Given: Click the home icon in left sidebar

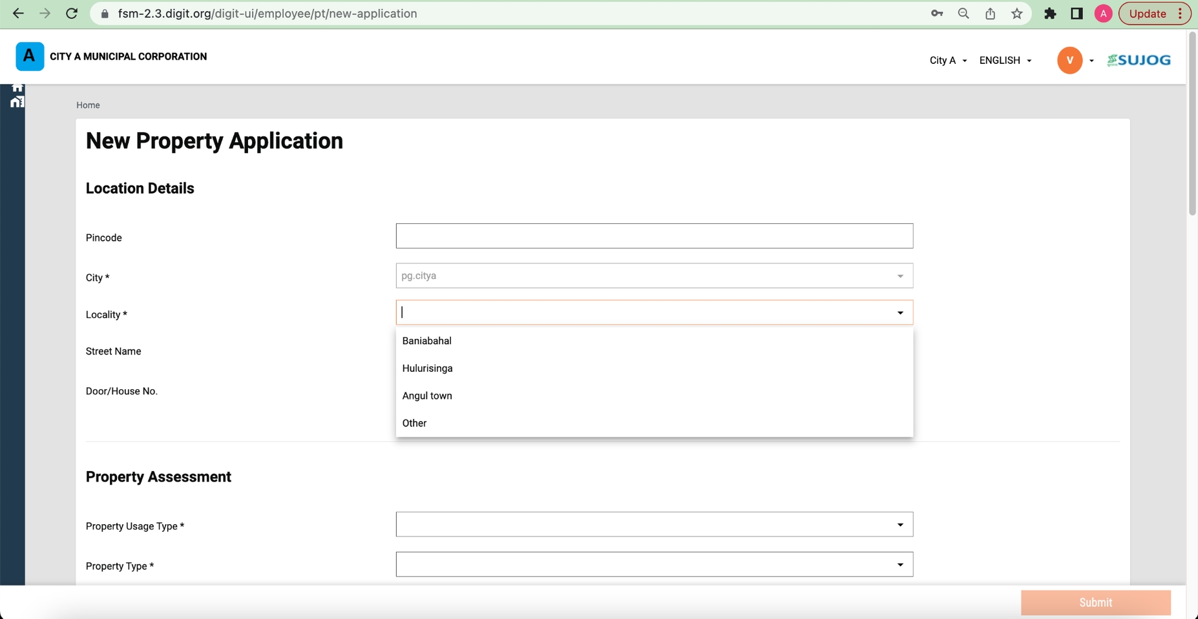Looking at the screenshot, I should tap(17, 88).
